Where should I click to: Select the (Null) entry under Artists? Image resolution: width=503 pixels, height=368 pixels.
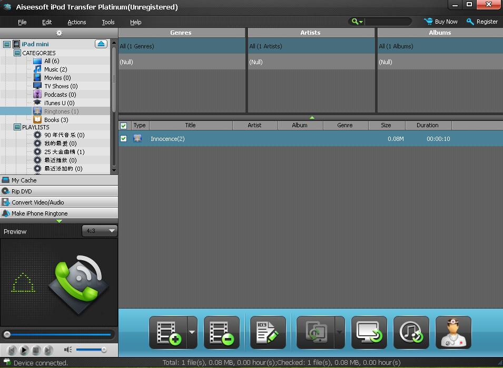click(311, 62)
